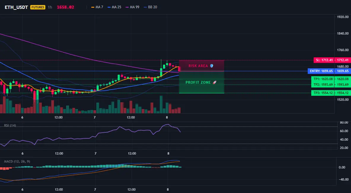Click the 80.00 RSI axis value
This screenshot has width=351, height=193.
click(344, 122)
